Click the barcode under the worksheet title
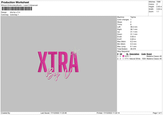Image resolution: width=163 pixels, height=115 pixels. (x=17, y=9)
